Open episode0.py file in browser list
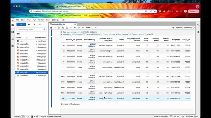This screenshot has height=118, width=211. tap(32, 47)
